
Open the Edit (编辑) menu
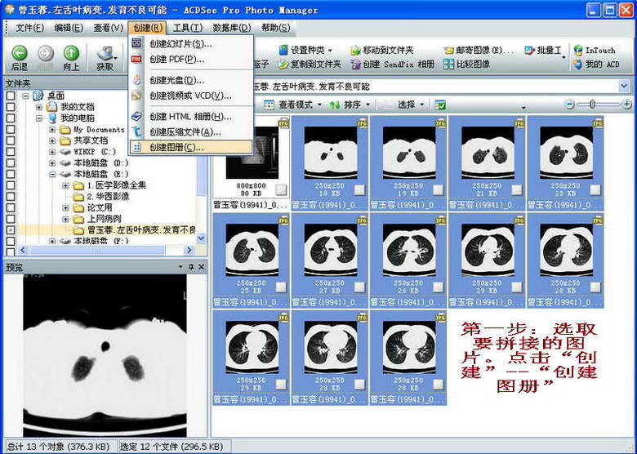[69, 28]
